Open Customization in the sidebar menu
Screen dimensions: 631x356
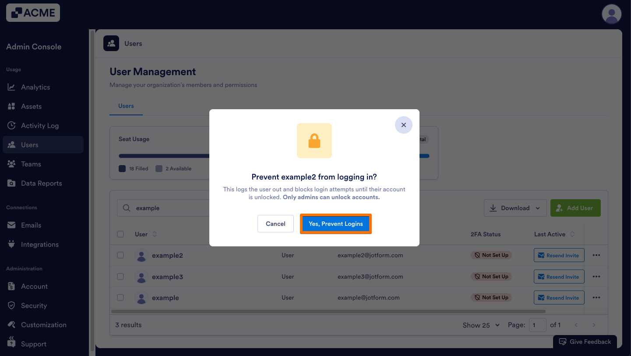point(43,325)
